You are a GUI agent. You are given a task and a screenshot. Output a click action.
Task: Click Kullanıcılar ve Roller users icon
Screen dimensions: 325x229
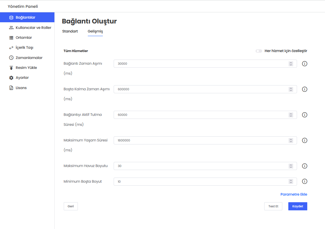coord(11,28)
